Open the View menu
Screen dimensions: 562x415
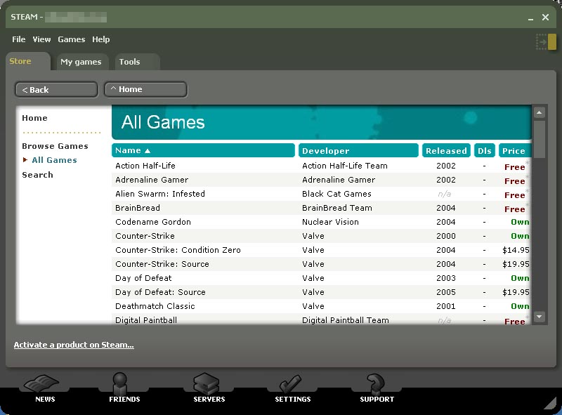pos(41,39)
